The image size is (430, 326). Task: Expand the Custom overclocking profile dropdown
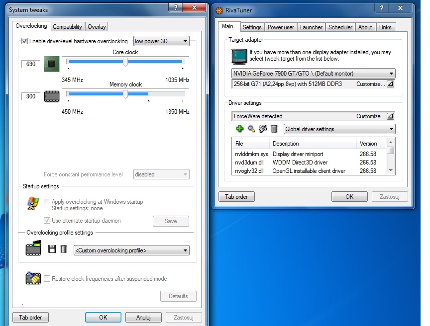131,250
